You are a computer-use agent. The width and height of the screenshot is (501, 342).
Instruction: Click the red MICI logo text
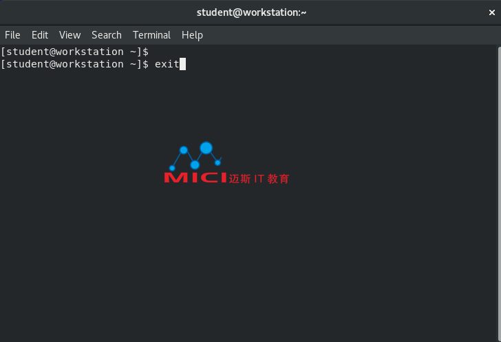click(x=195, y=178)
